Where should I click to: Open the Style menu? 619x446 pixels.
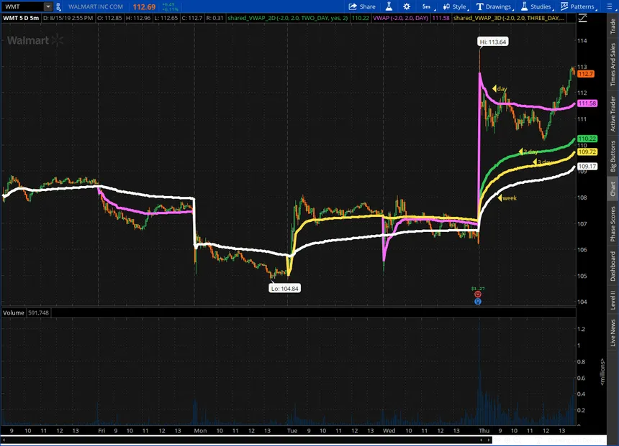pos(455,6)
